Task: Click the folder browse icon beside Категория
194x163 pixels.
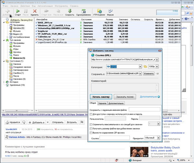Action: 145,66
